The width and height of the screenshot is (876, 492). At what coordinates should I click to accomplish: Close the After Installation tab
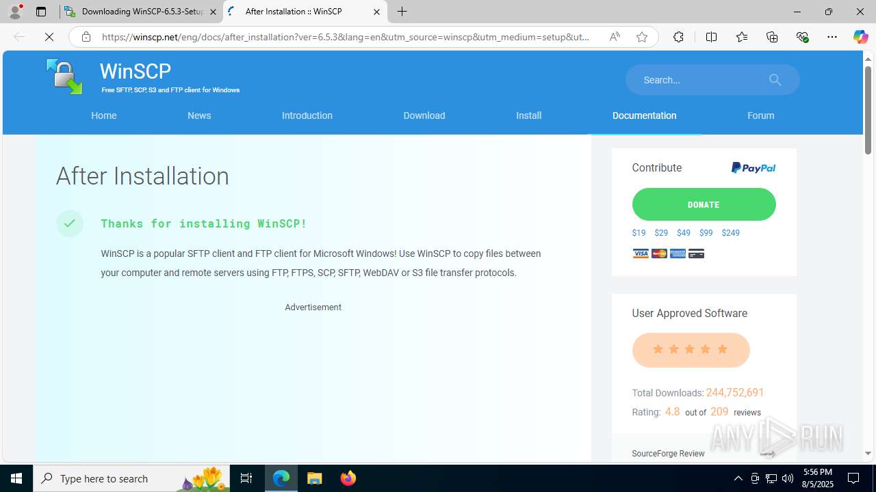click(376, 12)
